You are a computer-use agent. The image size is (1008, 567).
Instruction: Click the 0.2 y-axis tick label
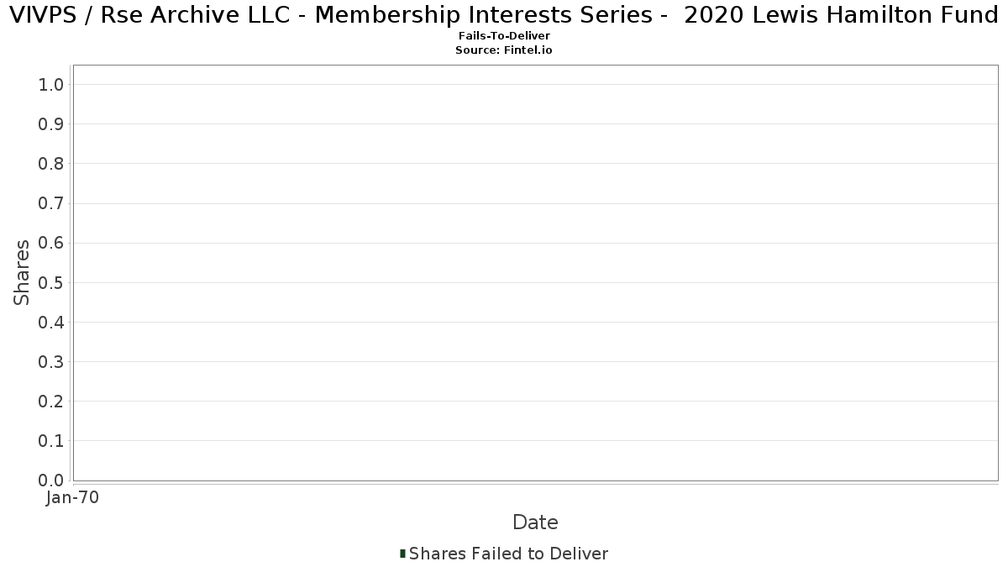point(51,402)
